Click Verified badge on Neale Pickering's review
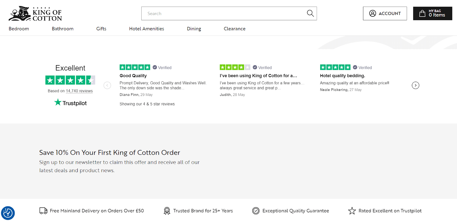 tap(362, 68)
